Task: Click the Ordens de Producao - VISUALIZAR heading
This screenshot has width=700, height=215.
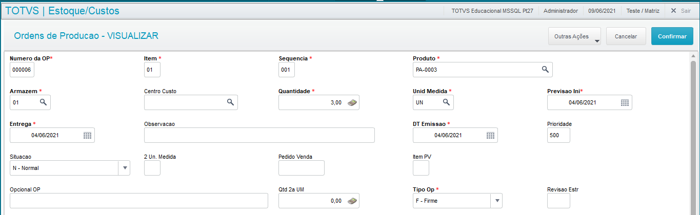Action: coord(86,36)
